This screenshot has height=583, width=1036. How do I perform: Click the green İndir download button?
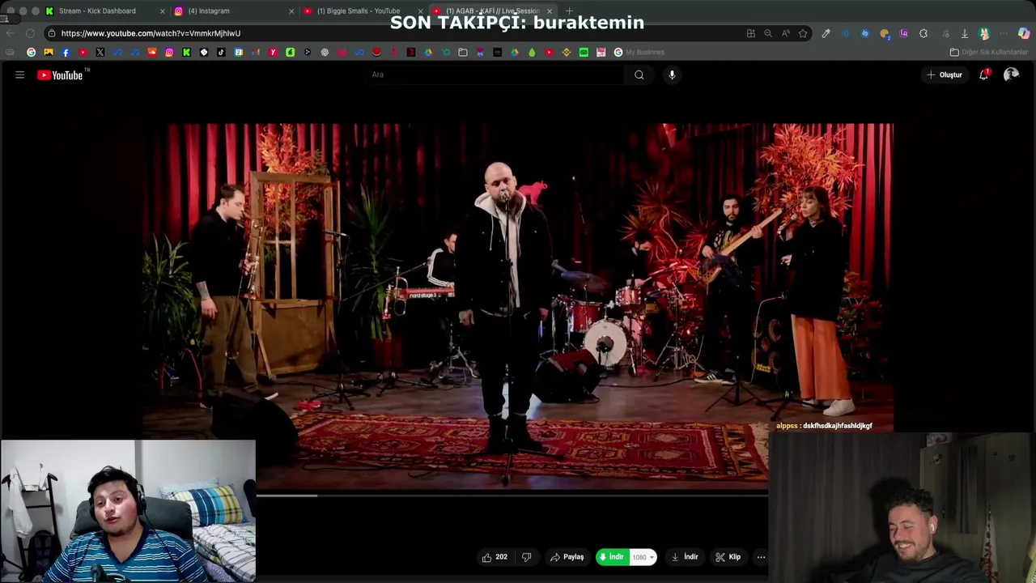point(611,557)
